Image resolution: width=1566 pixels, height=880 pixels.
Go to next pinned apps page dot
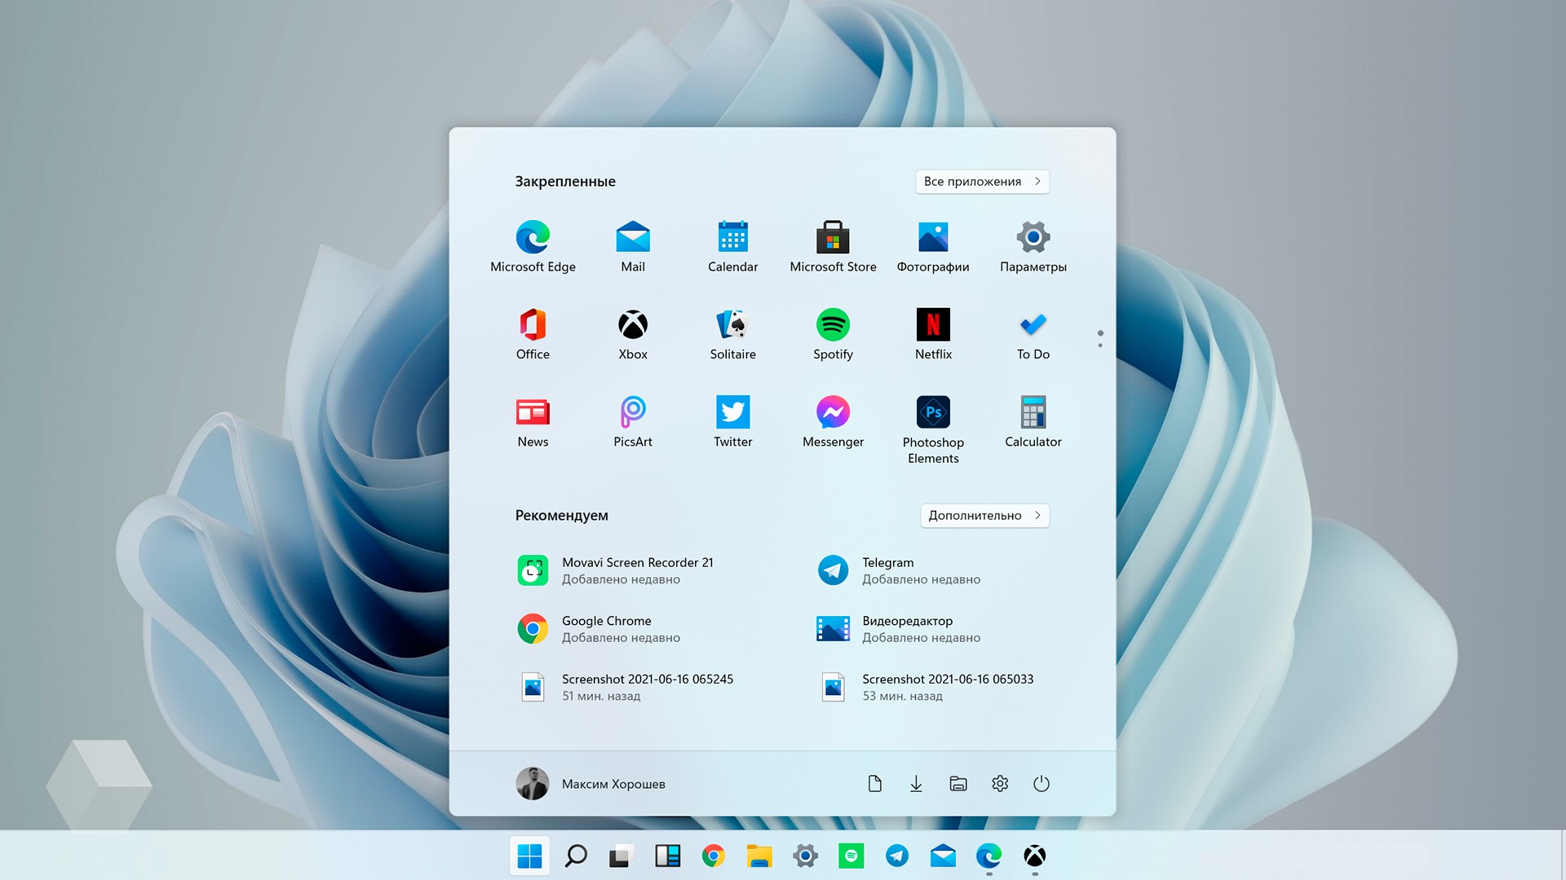pyautogui.click(x=1100, y=345)
